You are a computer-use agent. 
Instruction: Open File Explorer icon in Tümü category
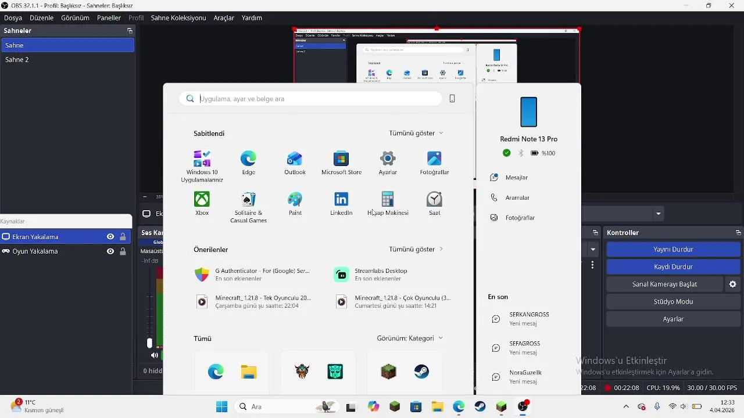pyautogui.click(x=249, y=372)
